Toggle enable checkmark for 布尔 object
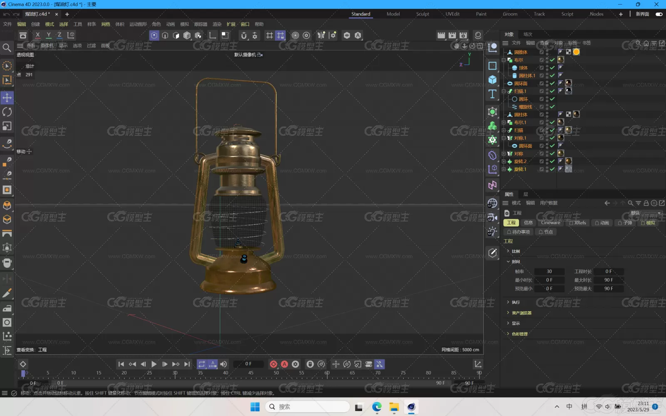Screen dimensions: 666x416 (552, 60)
